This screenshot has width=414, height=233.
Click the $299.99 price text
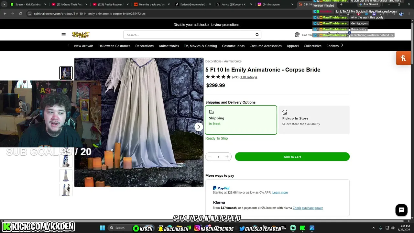pyautogui.click(x=215, y=85)
